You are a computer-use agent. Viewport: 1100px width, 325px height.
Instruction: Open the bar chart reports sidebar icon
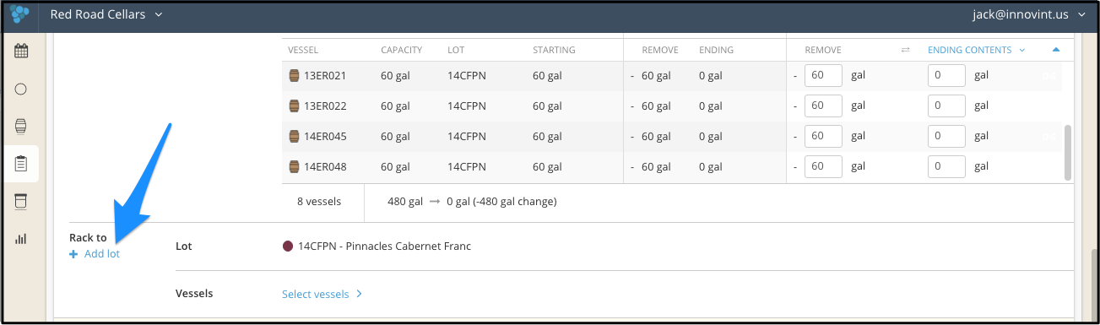point(21,239)
